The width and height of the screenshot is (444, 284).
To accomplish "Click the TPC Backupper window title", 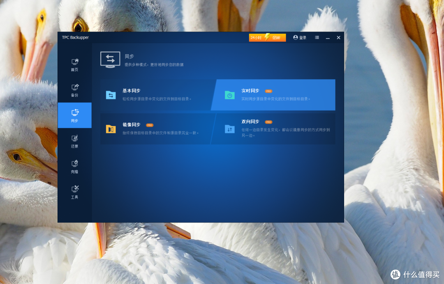I will 75,37.
